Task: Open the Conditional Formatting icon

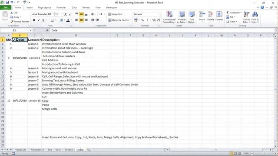Action: pos(169,14)
